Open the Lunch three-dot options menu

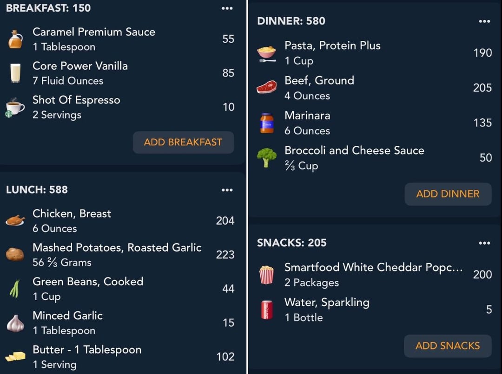point(227,190)
